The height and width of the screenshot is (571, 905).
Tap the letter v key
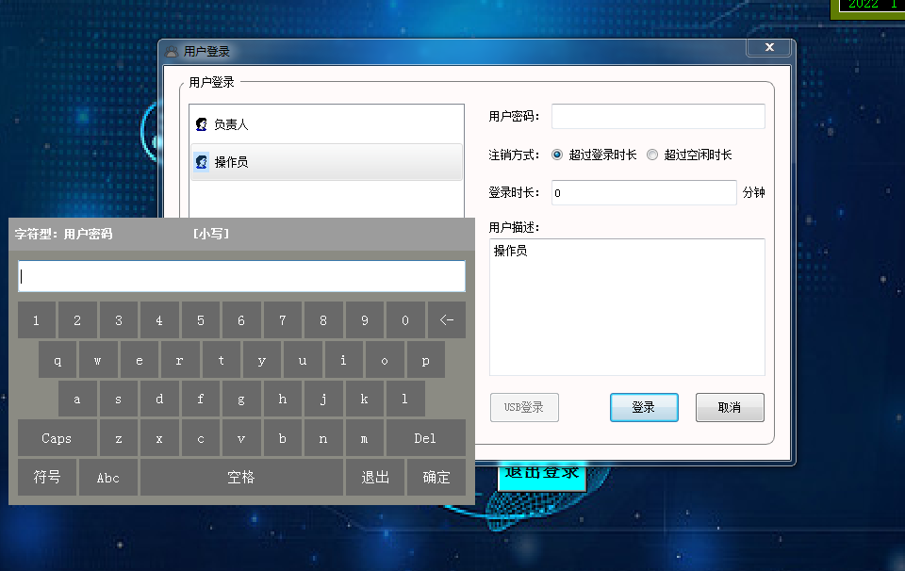pyautogui.click(x=241, y=438)
